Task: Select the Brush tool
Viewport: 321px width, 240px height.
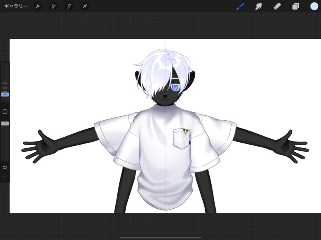Action: click(240, 6)
